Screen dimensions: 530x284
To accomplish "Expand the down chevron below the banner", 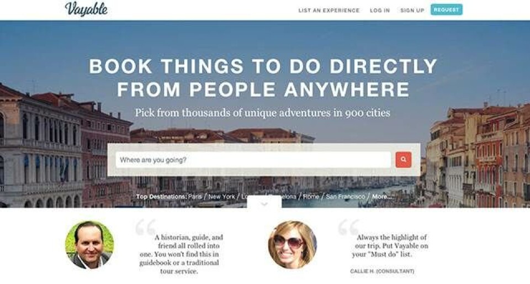I will (x=264, y=204).
